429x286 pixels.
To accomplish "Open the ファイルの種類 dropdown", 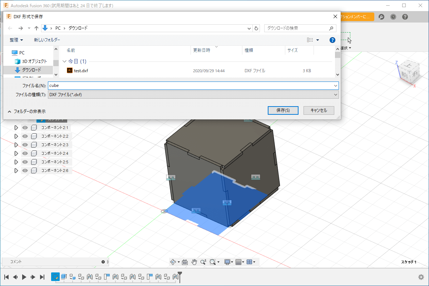I will [193, 94].
